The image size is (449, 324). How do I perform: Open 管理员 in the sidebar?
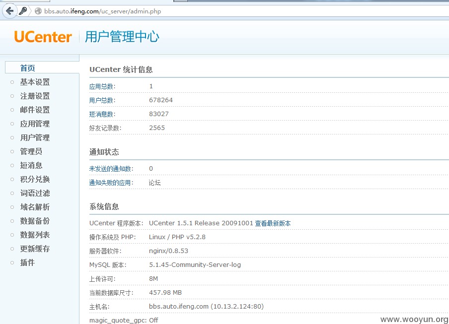31,151
